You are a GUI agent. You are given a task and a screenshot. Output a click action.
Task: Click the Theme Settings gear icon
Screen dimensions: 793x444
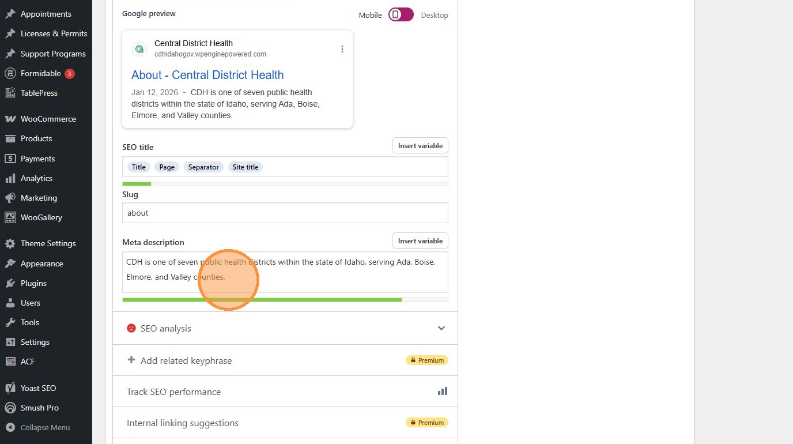coord(10,243)
